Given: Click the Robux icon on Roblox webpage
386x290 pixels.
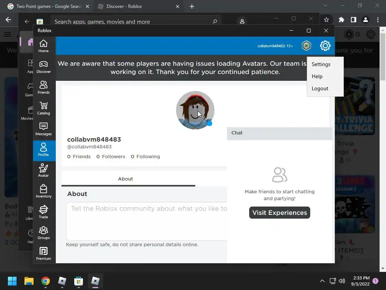Looking at the screenshot, I should click(349, 34).
